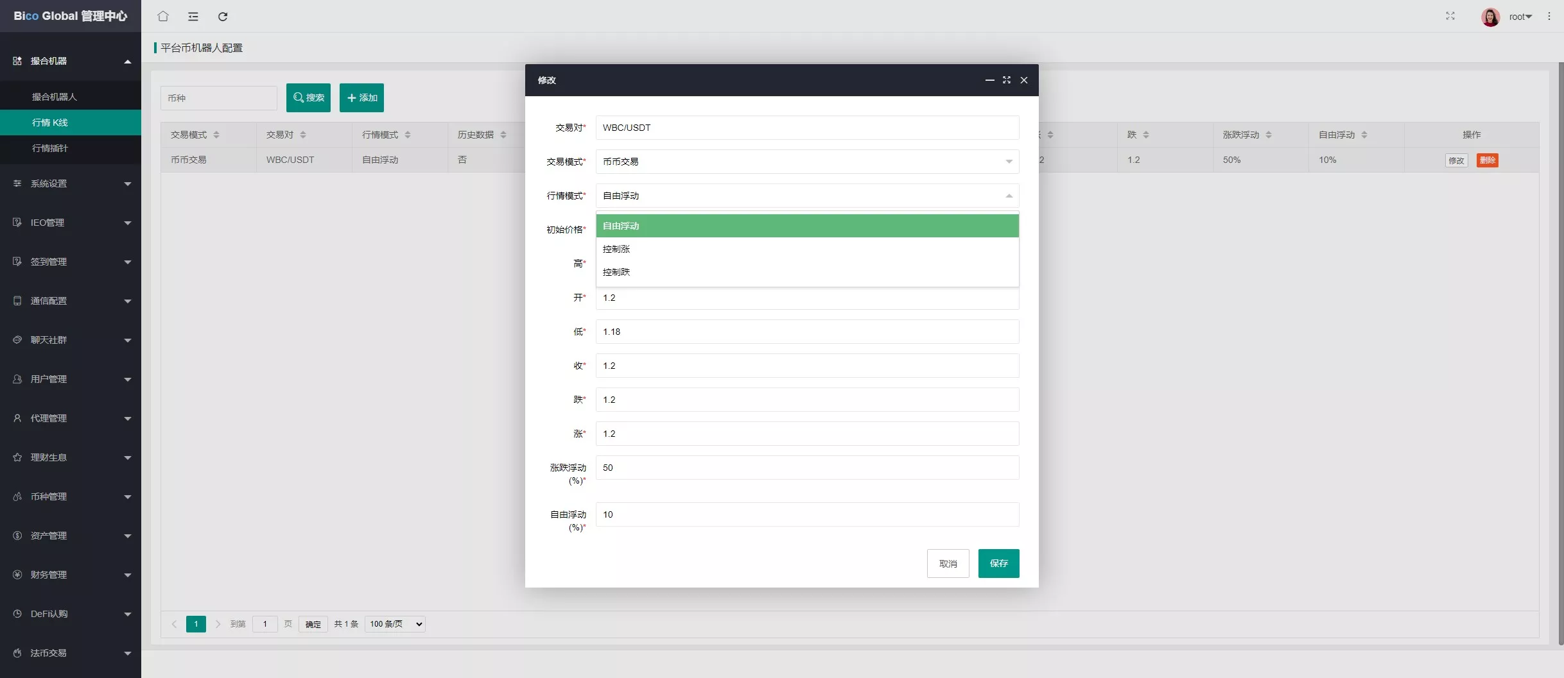This screenshot has width=1564, height=678.
Task: Click the 财务管理 sidebar icon
Action: click(x=17, y=575)
